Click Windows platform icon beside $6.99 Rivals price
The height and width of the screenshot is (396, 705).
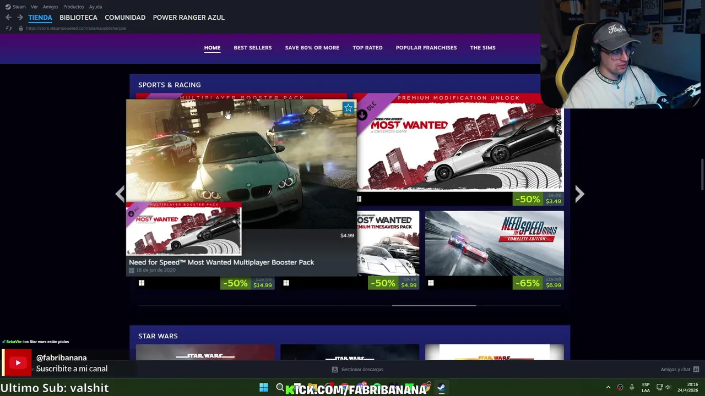tap(431, 283)
